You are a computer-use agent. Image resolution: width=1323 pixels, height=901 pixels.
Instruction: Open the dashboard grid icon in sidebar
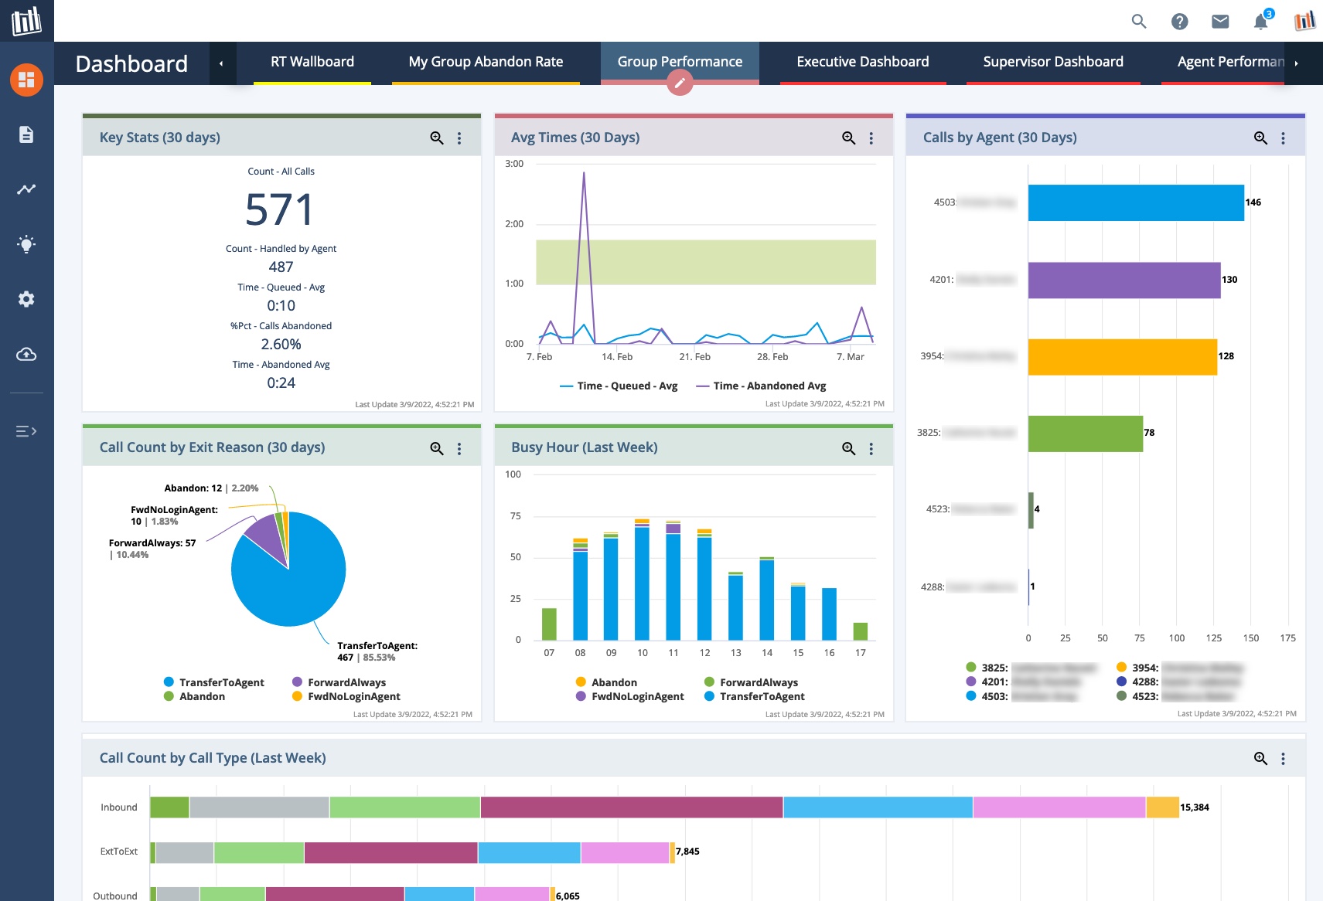click(x=26, y=80)
